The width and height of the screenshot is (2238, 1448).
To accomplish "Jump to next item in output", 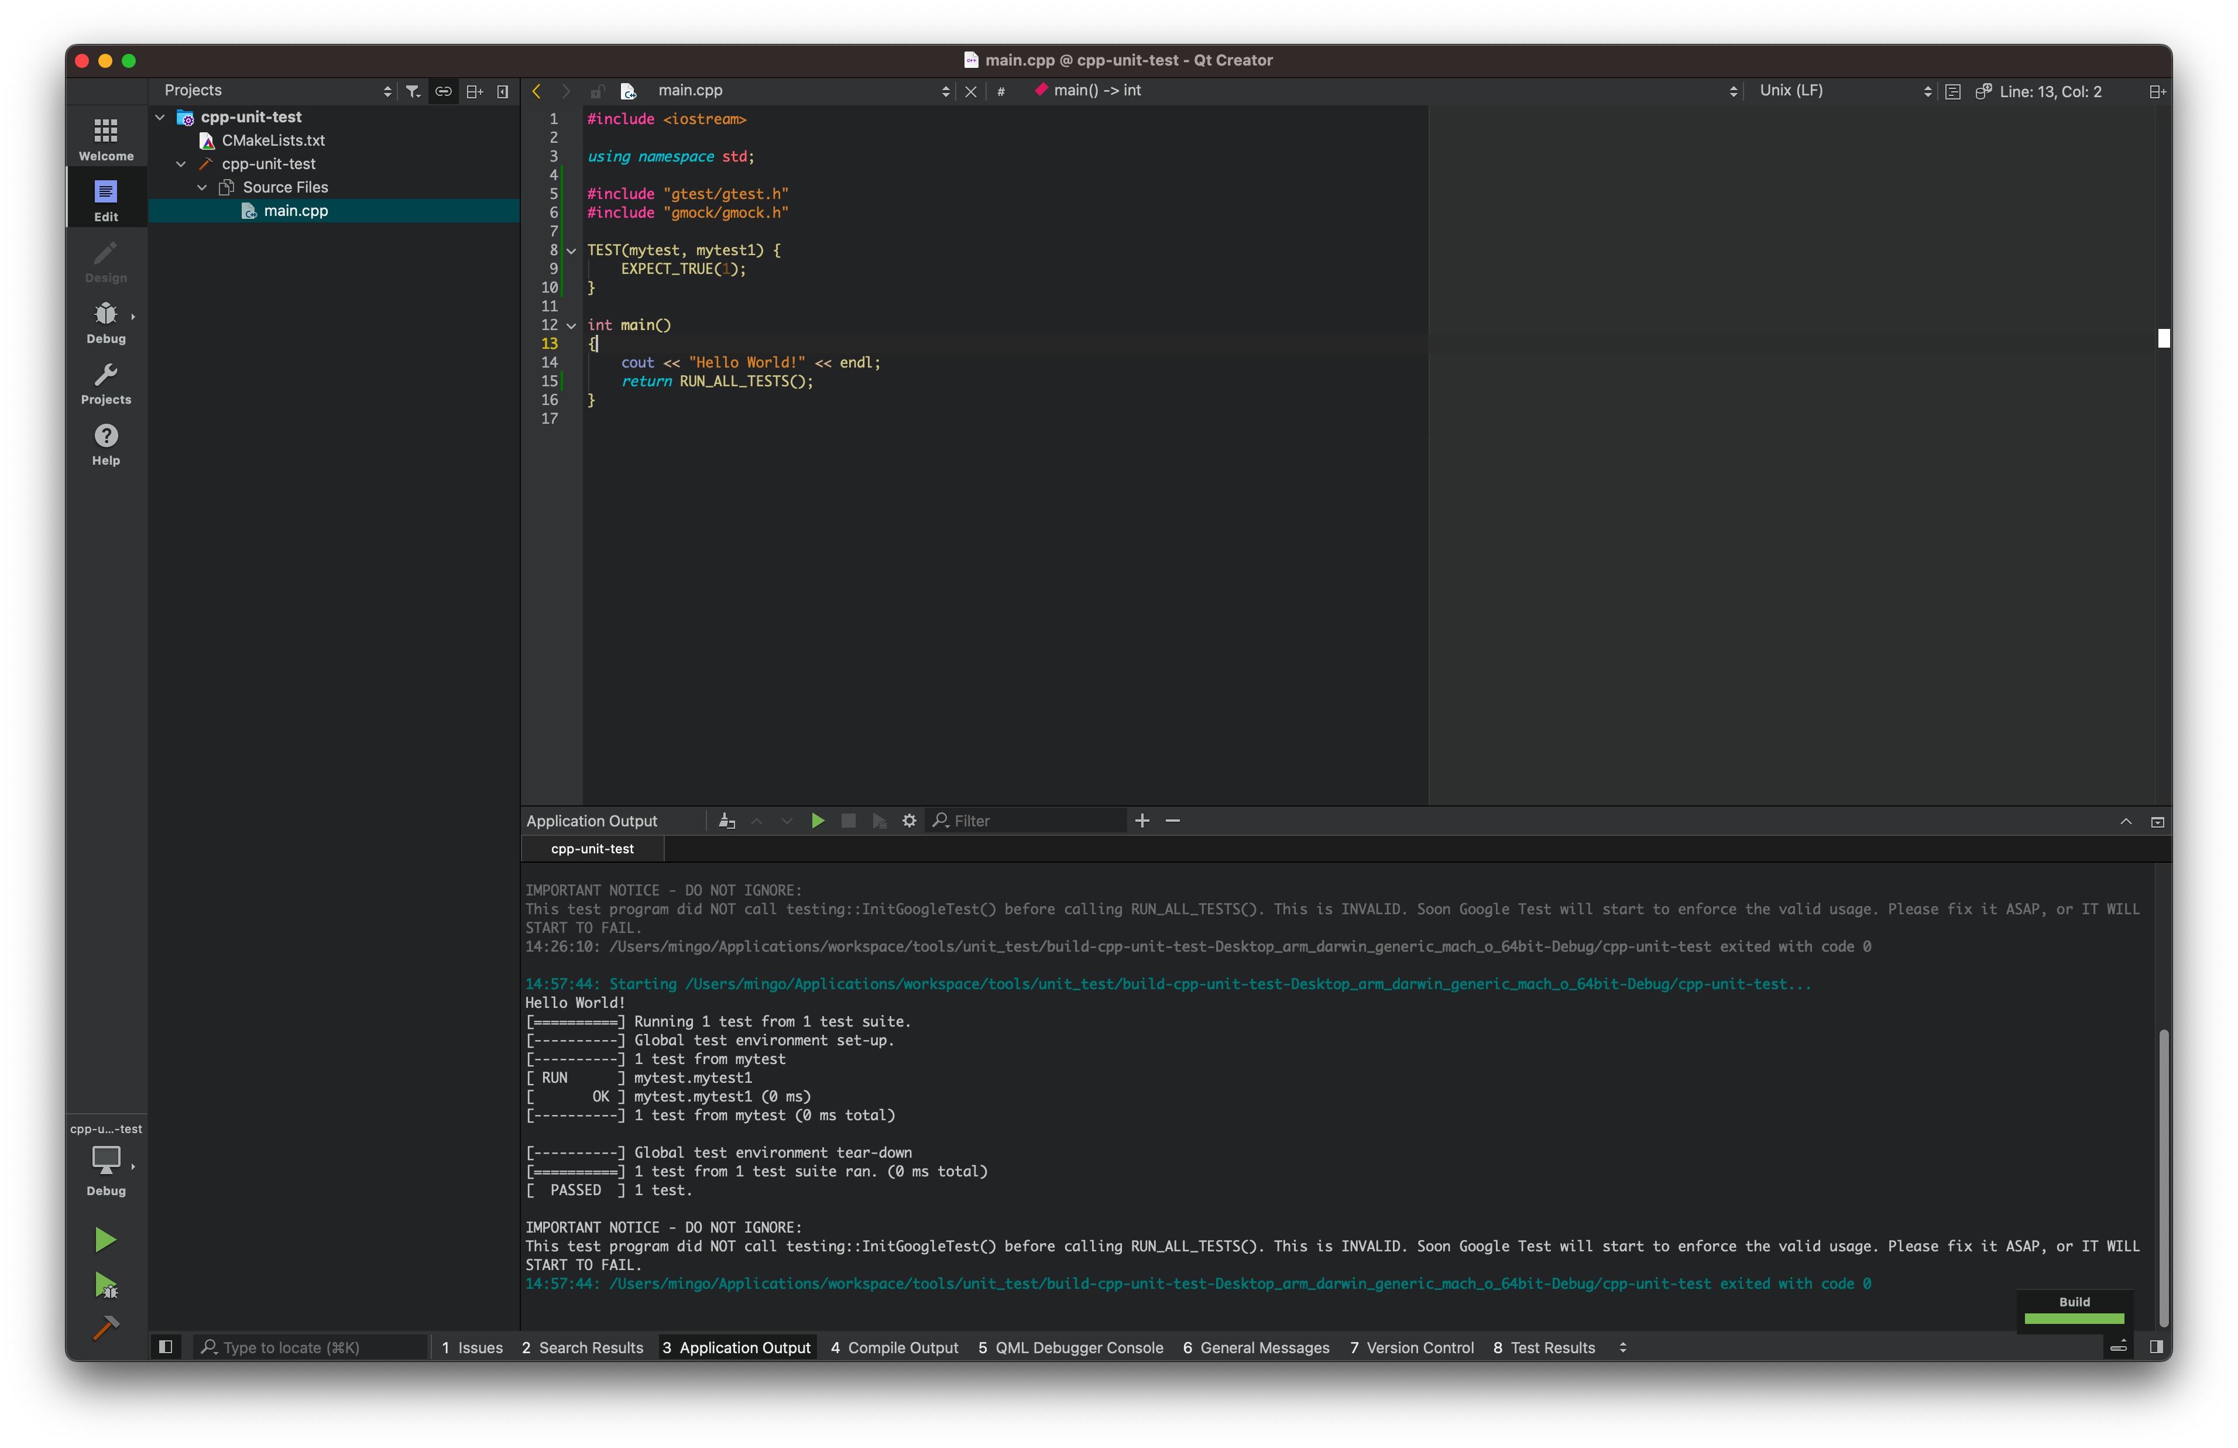I will (x=787, y=821).
